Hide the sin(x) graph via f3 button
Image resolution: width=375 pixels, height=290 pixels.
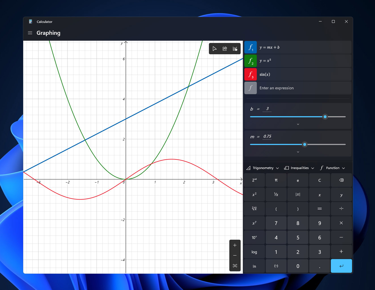click(250, 74)
